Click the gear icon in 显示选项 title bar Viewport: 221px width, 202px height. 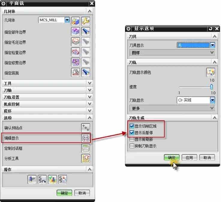pos(128,29)
